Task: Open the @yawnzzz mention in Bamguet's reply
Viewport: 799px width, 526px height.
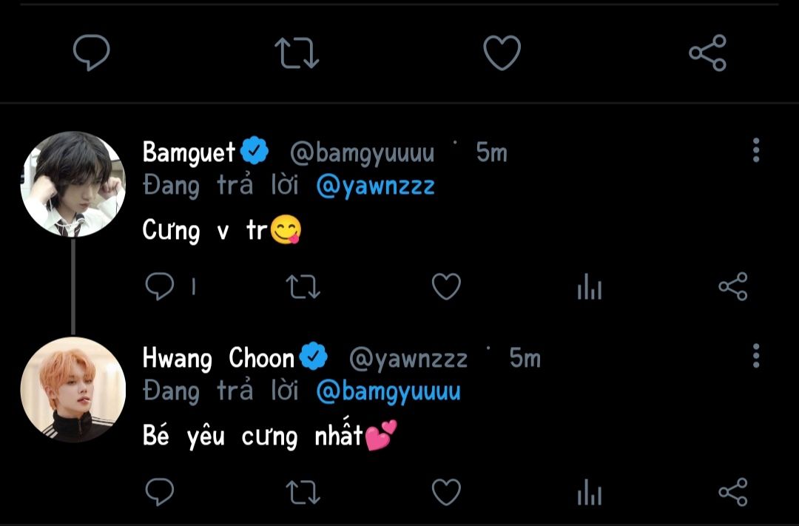Action: click(x=376, y=186)
